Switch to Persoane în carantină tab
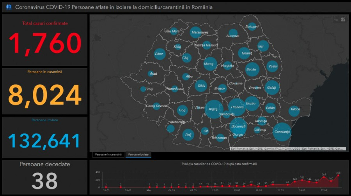 [109, 154]
